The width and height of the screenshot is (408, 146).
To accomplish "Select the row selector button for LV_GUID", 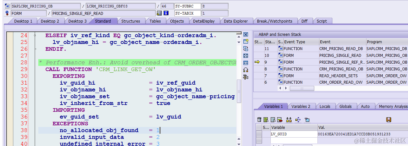I will pos(259,134).
